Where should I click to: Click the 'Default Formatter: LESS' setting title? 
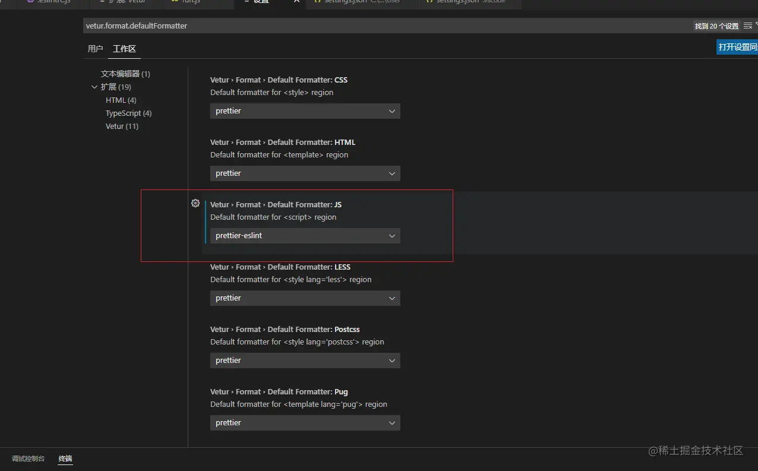pos(280,267)
